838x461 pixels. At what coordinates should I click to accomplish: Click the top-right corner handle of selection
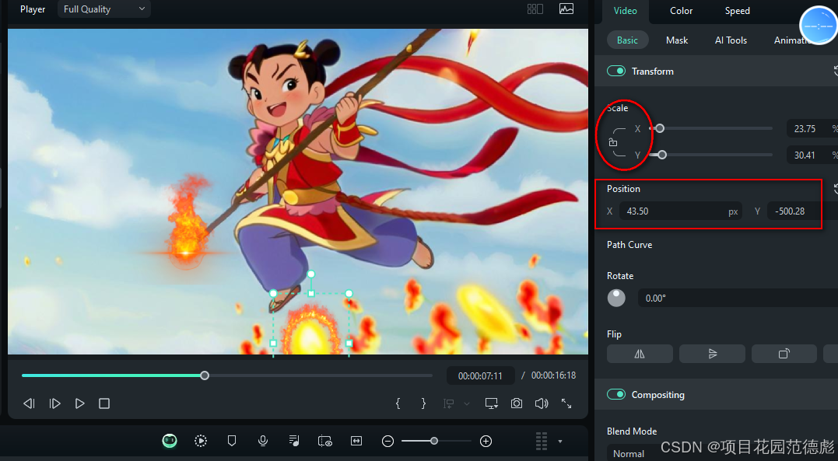pyautogui.click(x=349, y=293)
